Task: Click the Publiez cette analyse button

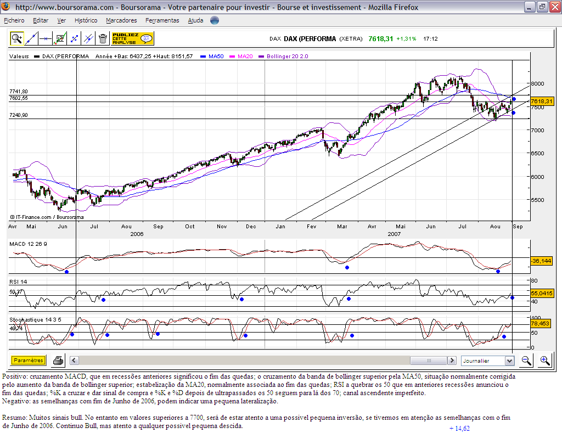Action: 133,38
